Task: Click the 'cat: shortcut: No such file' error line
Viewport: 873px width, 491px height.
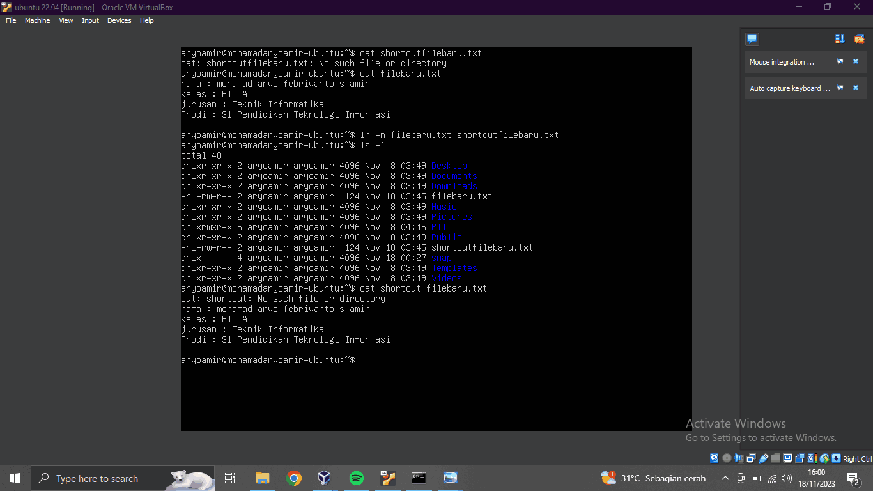Action: [x=283, y=299]
